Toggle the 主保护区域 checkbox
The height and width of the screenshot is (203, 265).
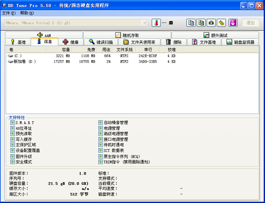[12, 145]
